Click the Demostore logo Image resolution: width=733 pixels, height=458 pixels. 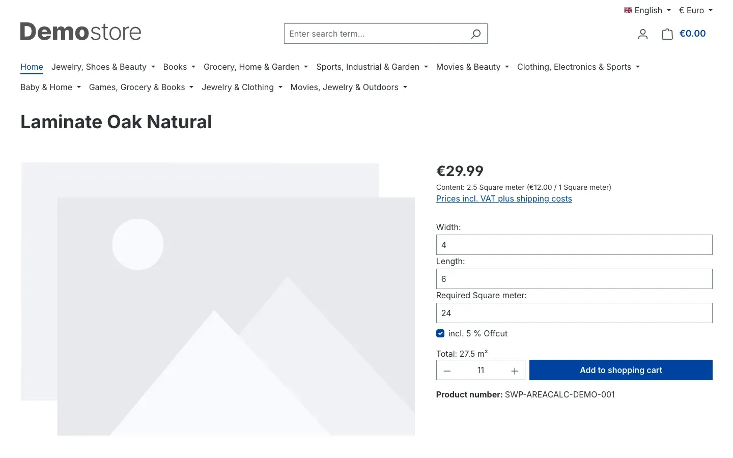pos(80,32)
